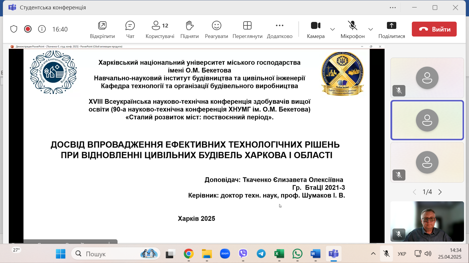Click the muted mic icon on first tile
The width and height of the screenshot is (469, 263).
[399, 91]
